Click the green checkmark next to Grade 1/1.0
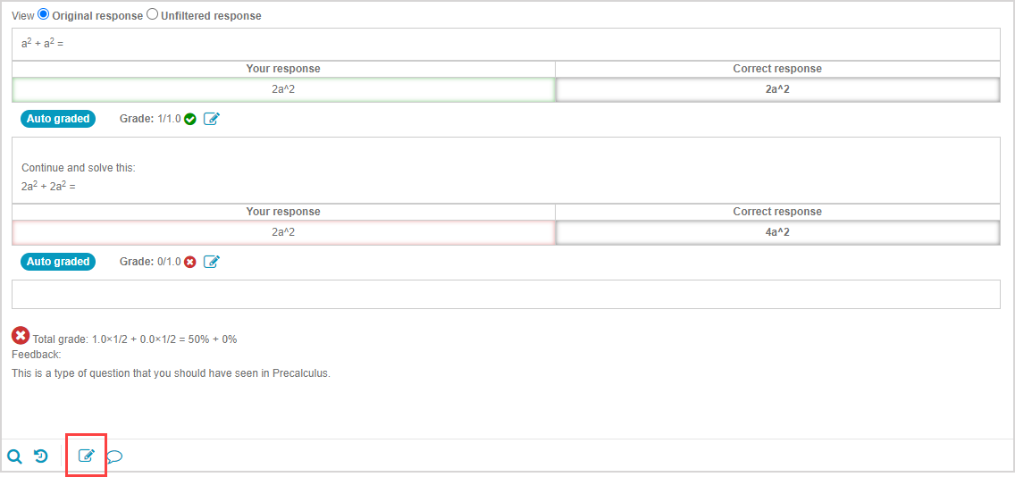 click(190, 119)
